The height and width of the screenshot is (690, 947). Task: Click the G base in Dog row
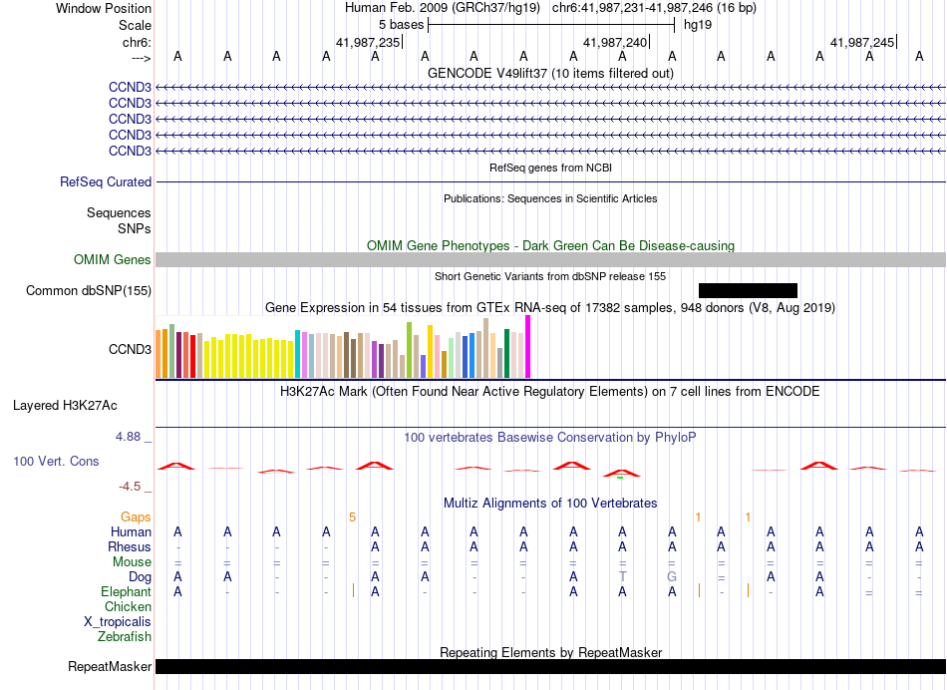click(672, 577)
